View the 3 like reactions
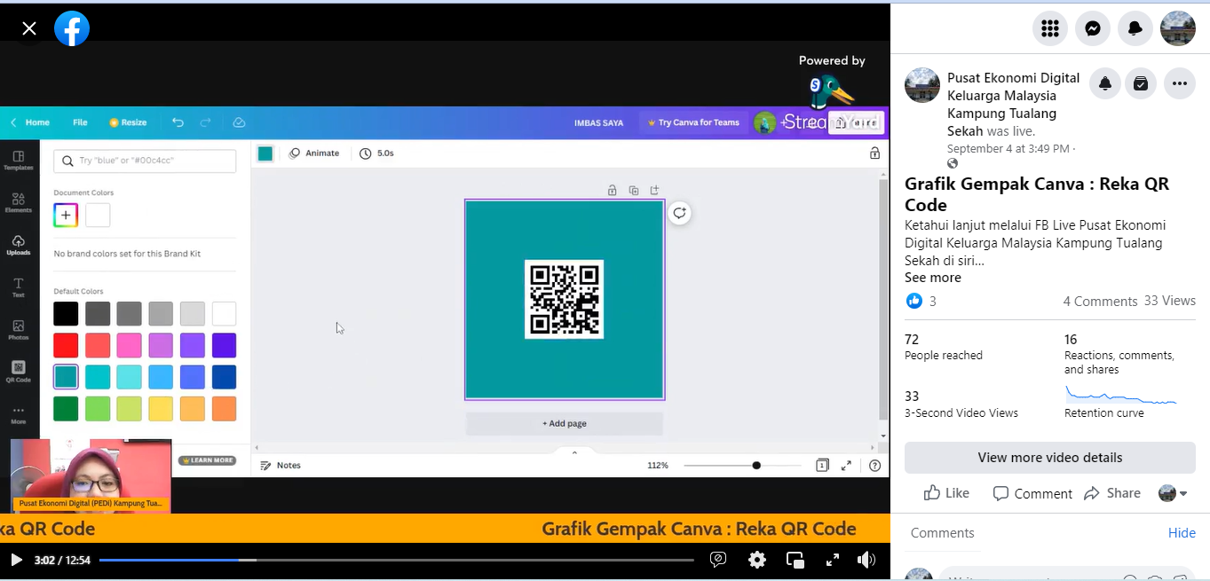 [921, 301]
